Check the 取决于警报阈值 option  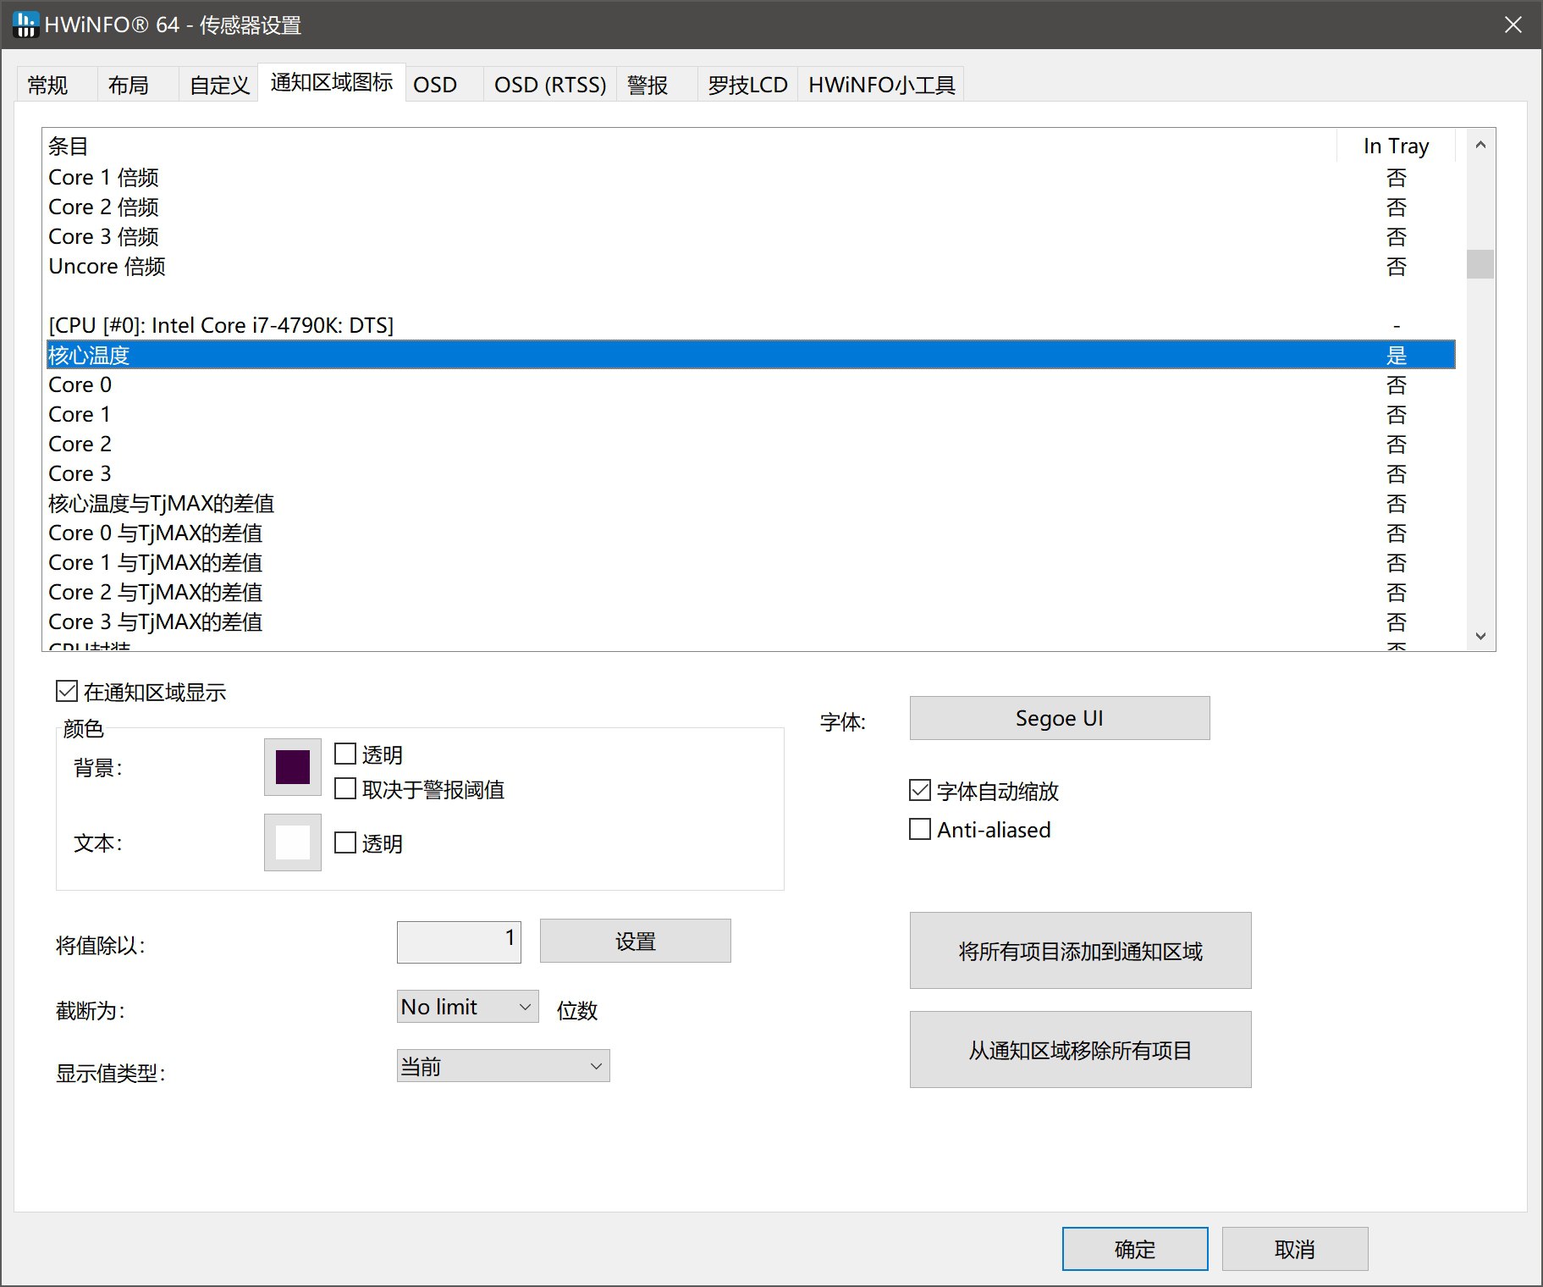tap(345, 789)
